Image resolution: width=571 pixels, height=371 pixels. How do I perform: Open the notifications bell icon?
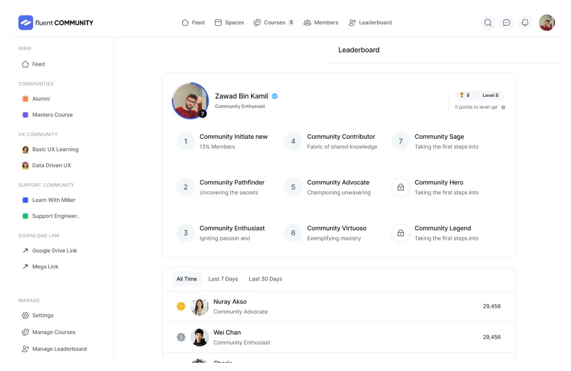pyautogui.click(x=525, y=23)
